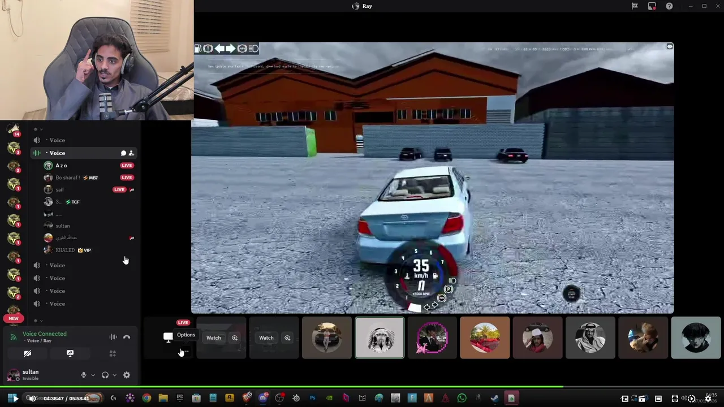Open Rockstar Games Launcher from the taskbar
The height and width of the screenshot is (407, 724).
[x=230, y=399]
